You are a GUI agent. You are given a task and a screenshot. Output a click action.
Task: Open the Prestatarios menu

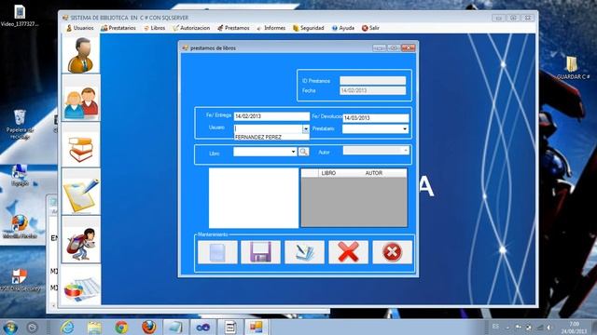(x=118, y=28)
